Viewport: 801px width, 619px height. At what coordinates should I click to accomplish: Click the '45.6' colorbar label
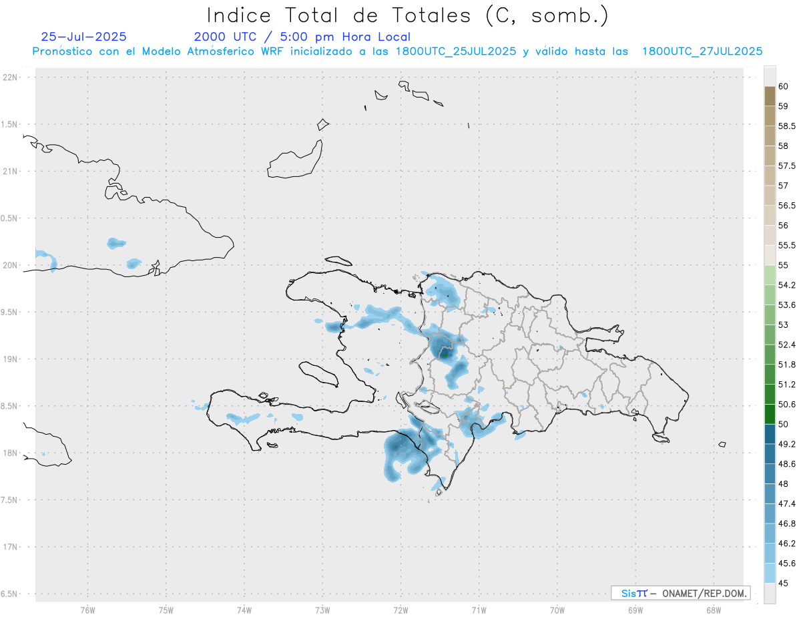tap(787, 564)
